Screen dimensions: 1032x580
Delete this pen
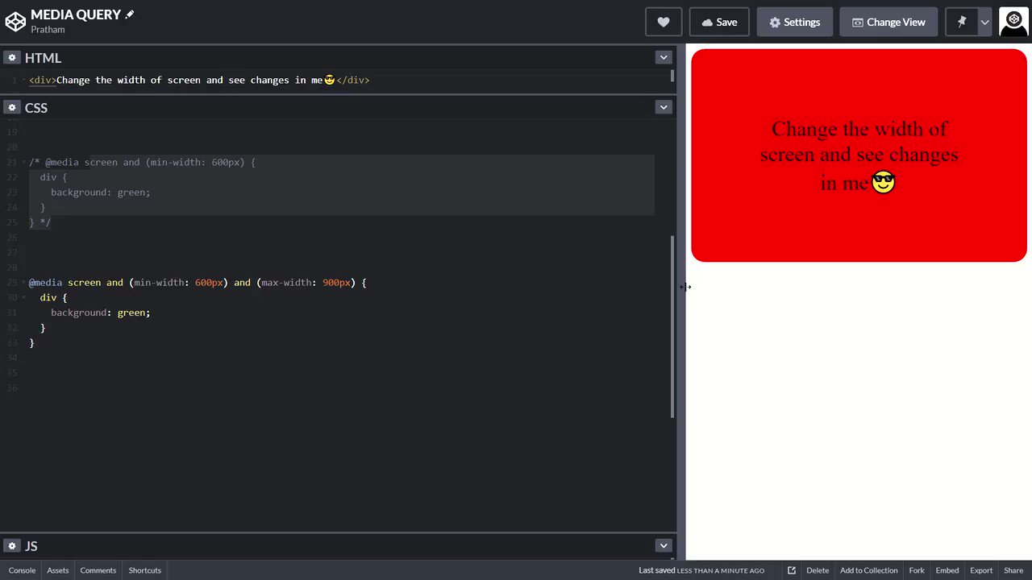pos(818,570)
